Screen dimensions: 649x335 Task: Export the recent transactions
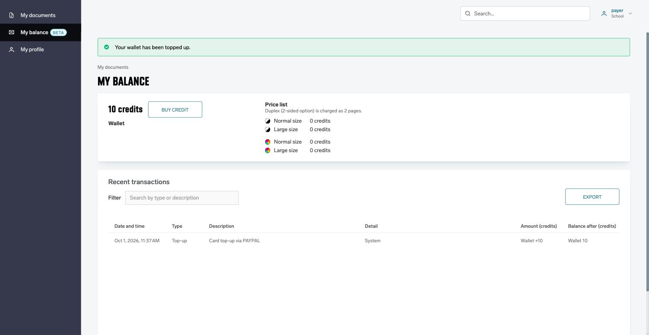pos(592,197)
